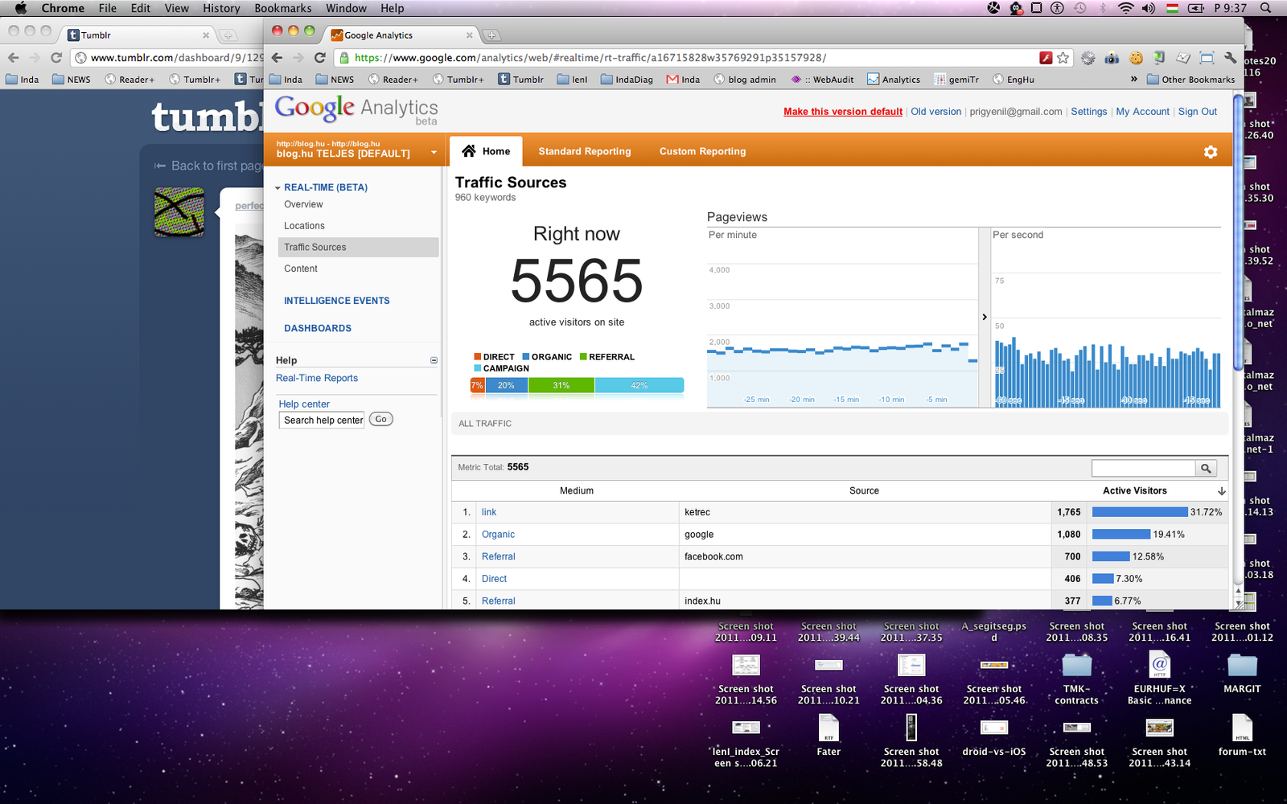The width and height of the screenshot is (1287, 804).
Task: Select the Tumblr browser tab
Action: (138, 35)
